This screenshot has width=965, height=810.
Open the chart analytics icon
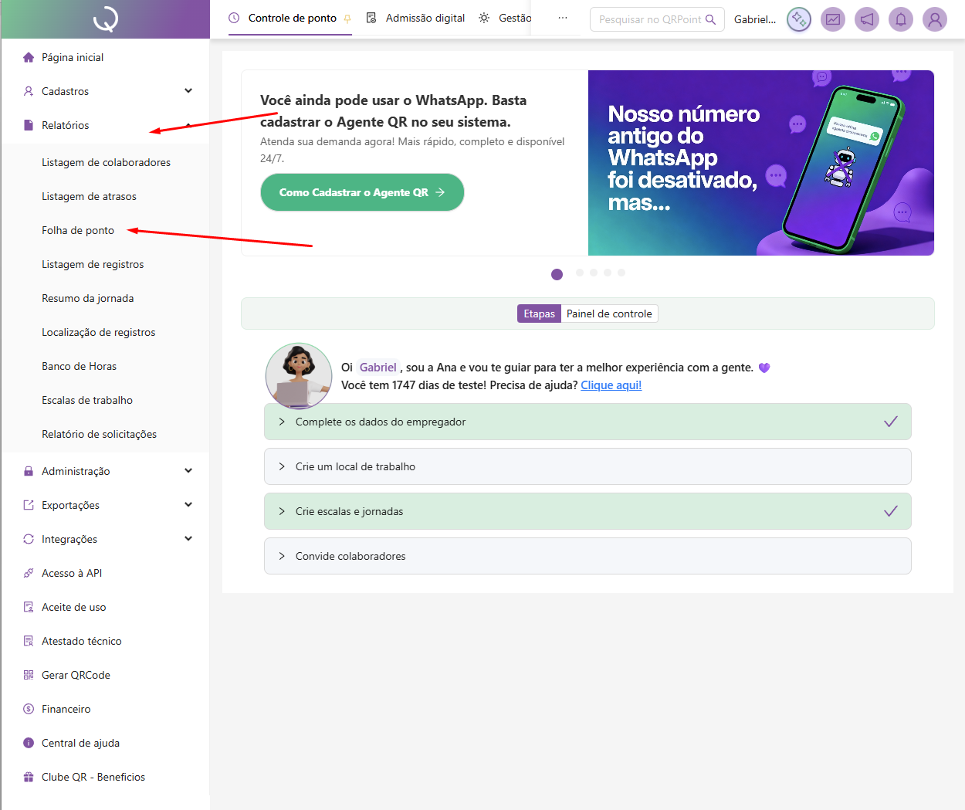click(833, 19)
